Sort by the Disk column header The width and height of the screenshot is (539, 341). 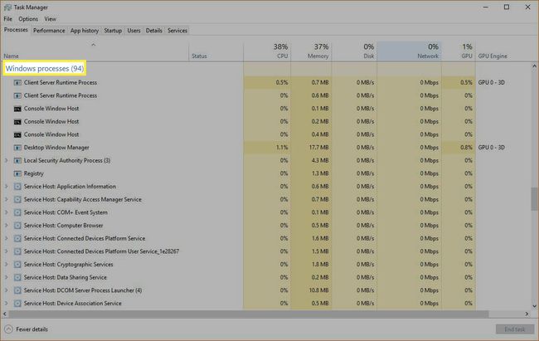[x=354, y=51]
